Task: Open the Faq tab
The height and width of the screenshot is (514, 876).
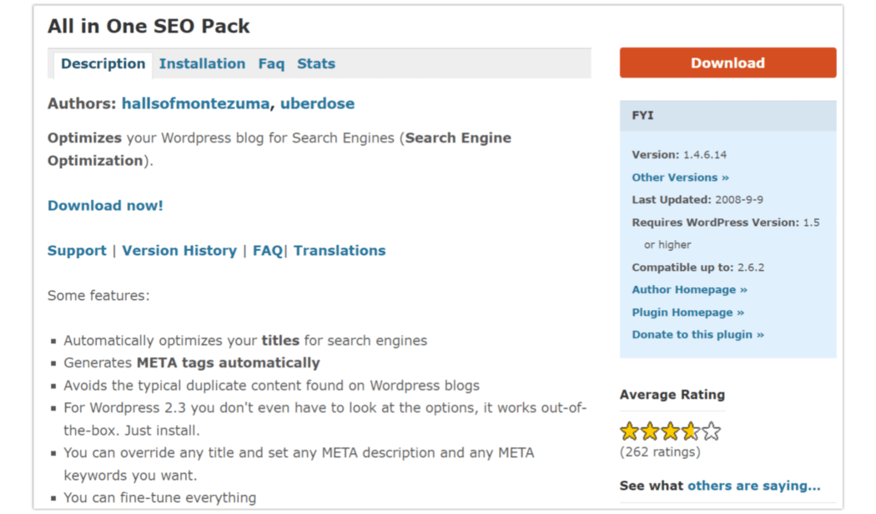Action: coord(271,63)
